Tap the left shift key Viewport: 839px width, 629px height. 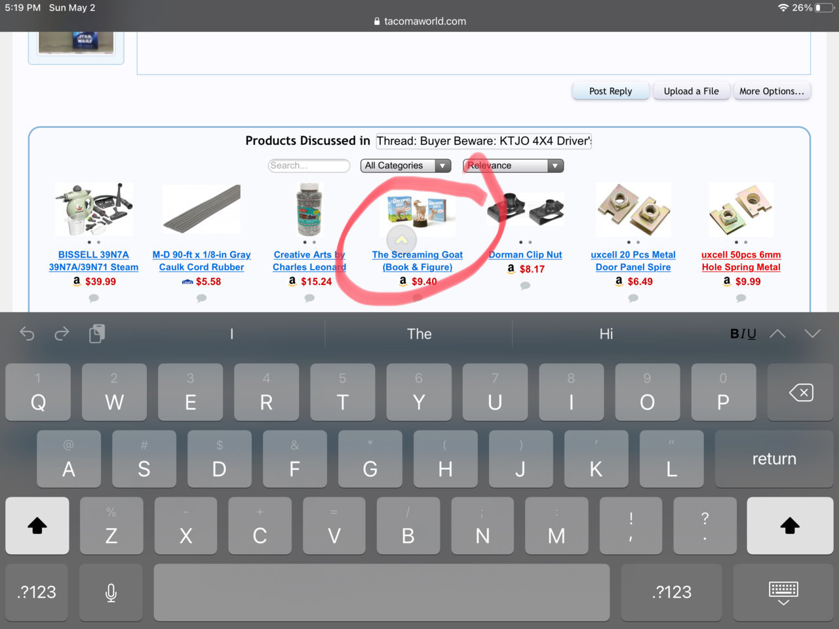click(x=37, y=525)
